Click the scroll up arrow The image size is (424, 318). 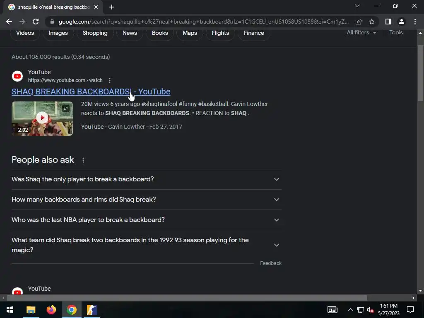point(420,33)
